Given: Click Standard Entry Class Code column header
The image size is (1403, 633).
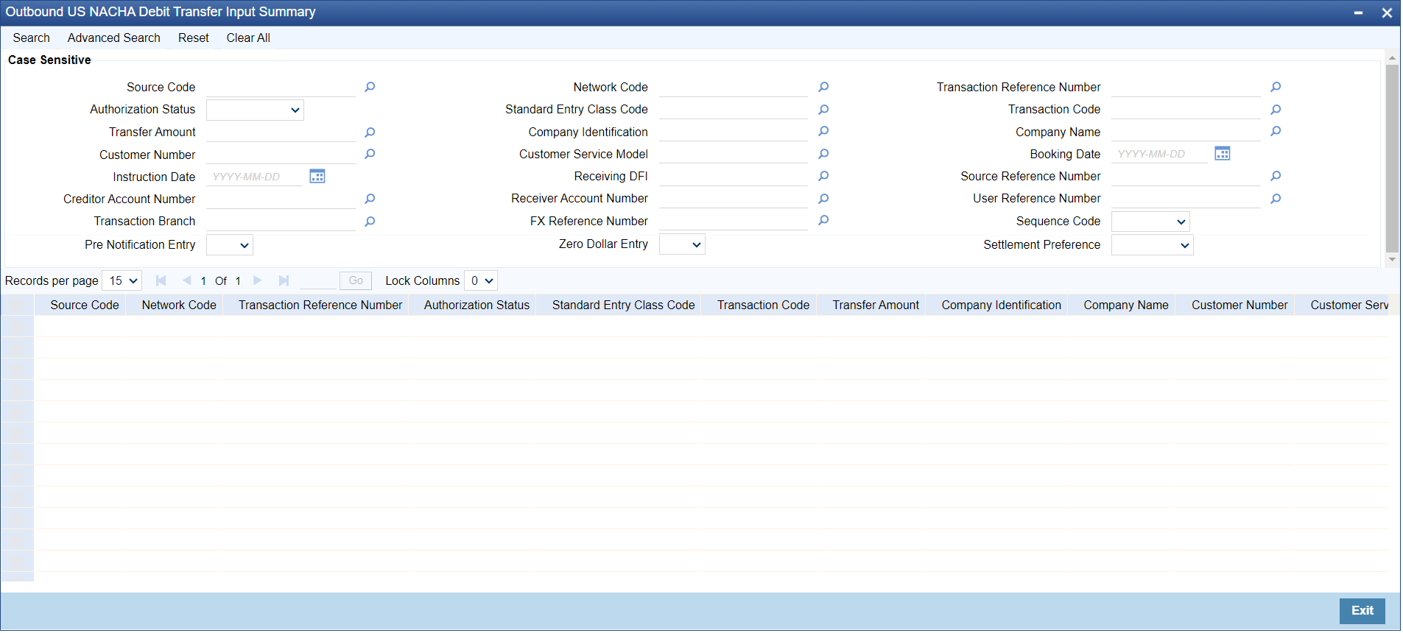Looking at the screenshot, I should (x=623, y=305).
